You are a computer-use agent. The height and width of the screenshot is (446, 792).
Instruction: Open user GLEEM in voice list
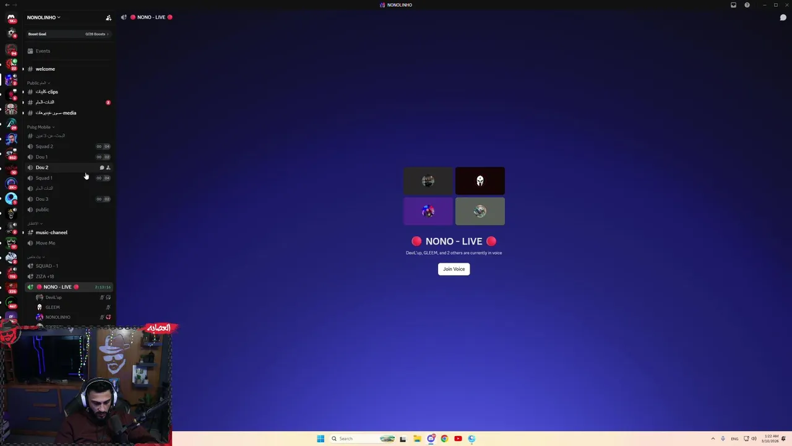(x=73, y=307)
